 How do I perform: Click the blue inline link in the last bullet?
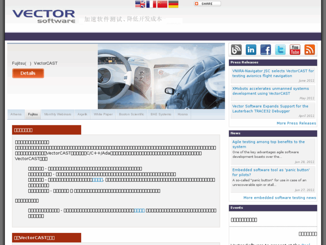click(139, 210)
